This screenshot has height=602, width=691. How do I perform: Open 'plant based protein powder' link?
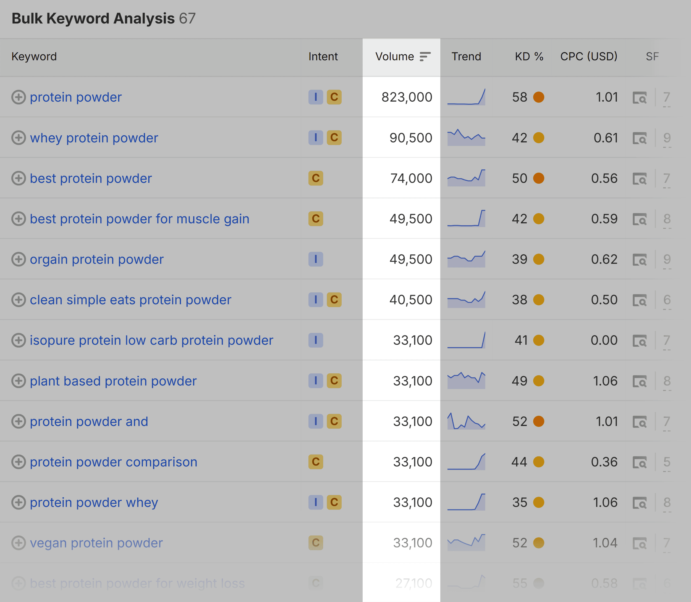click(x=113, y=381)
